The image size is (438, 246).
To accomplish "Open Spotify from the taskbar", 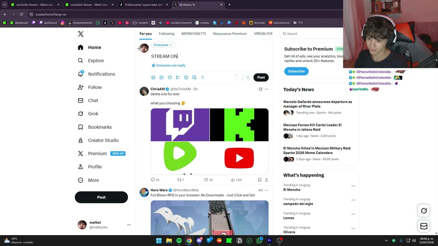I will pyautogui.click(x=179, y=241).
